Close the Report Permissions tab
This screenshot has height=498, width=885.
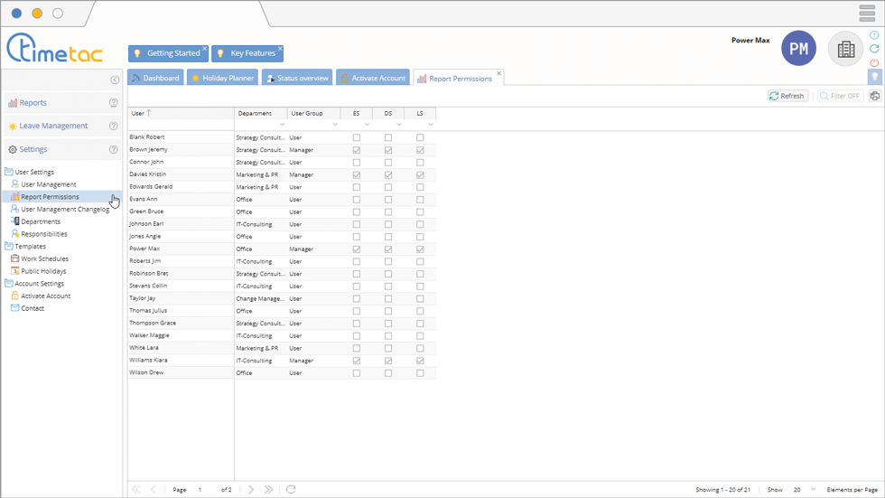pyautogui.click(x=498, y=73)
